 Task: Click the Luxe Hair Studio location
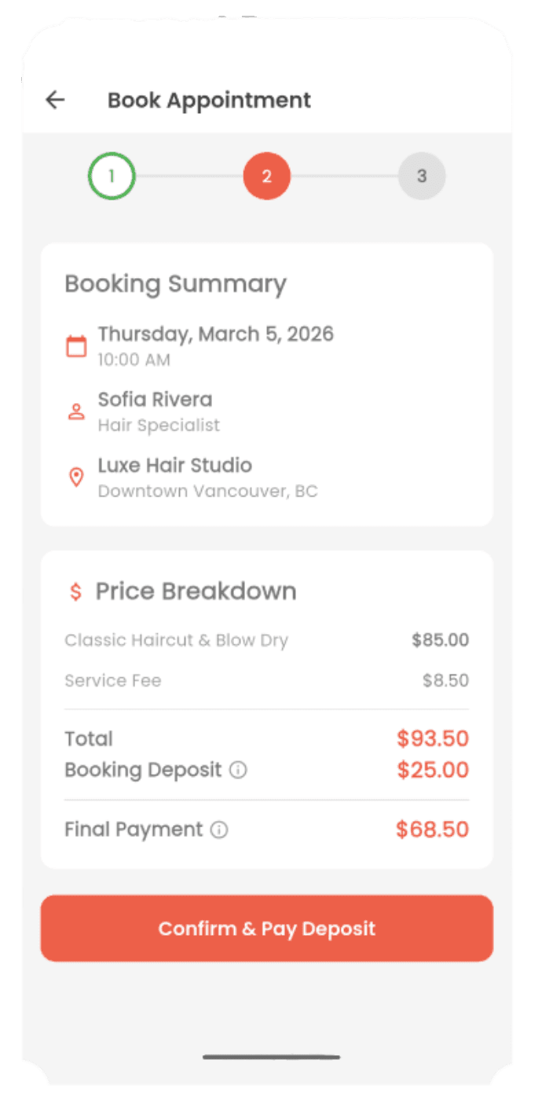click(x=174, y=465)
